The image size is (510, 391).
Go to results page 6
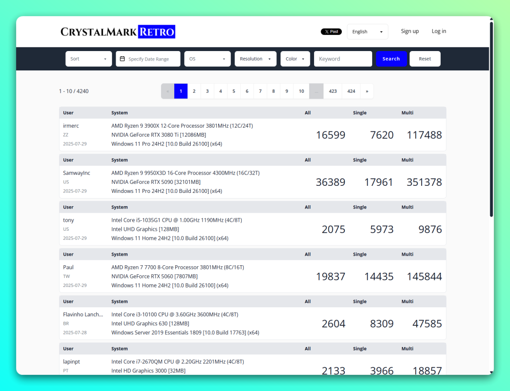[247, 91]
